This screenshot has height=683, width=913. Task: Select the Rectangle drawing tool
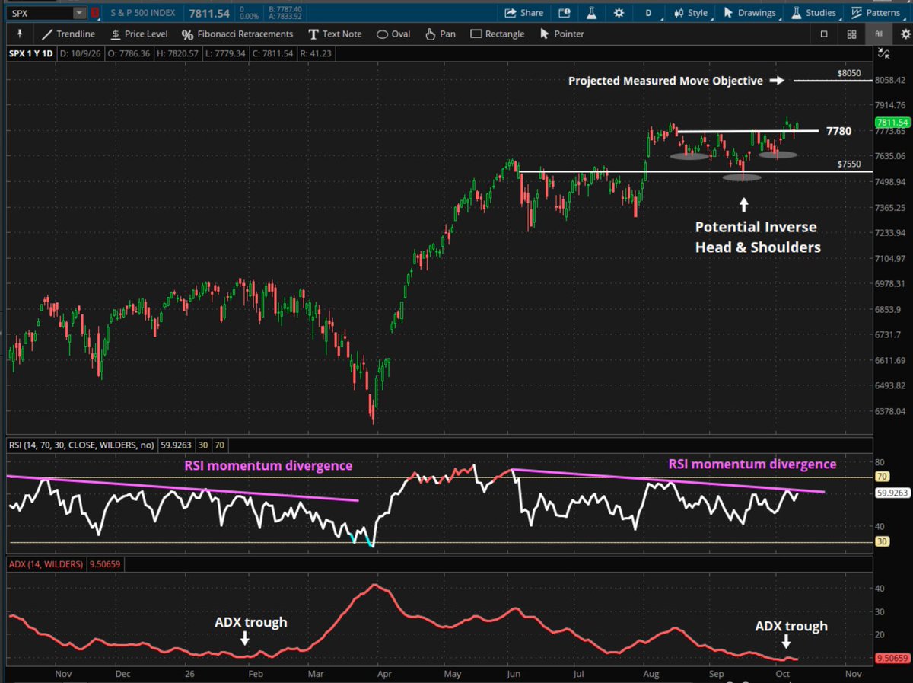coord(498,34)
